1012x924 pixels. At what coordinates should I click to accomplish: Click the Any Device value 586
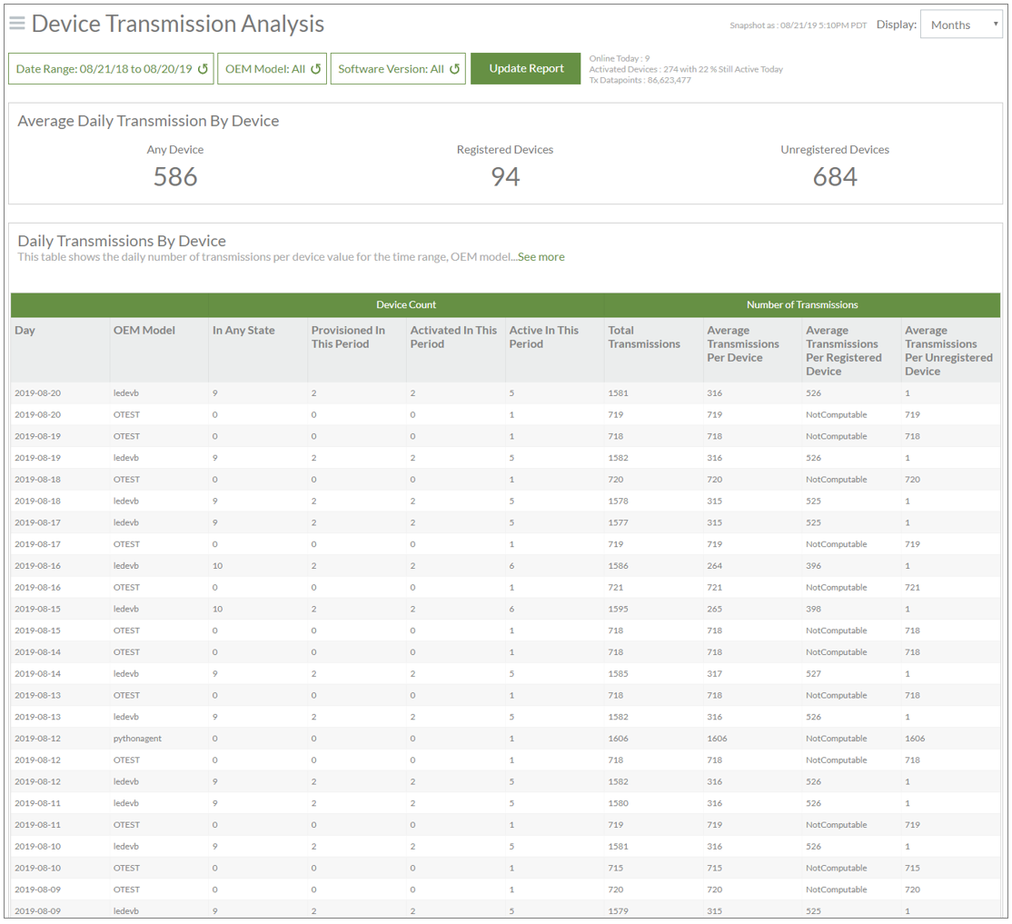(x=175, y=177)
